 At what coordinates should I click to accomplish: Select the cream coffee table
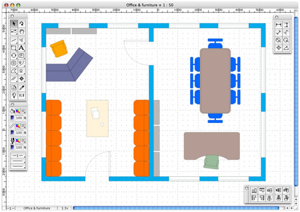98,119
